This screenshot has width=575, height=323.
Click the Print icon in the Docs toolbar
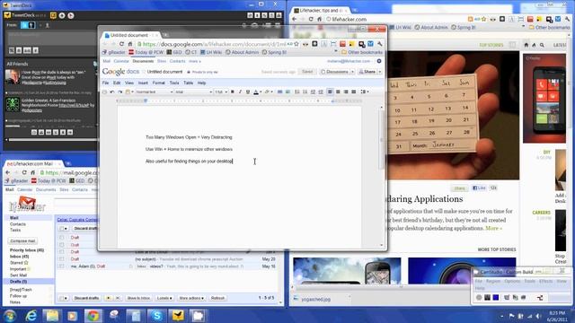pyautogui.click(x=104, y=92)
